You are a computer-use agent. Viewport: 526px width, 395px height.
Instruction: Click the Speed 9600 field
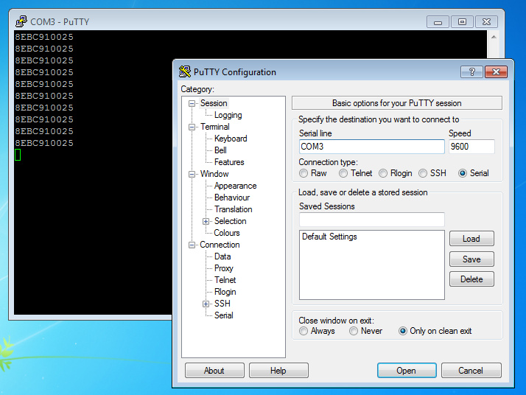(x=471, y=147)
